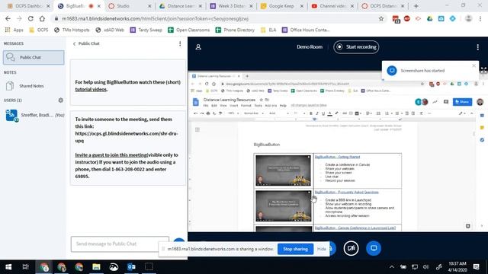The image size is (488, 274).
Task: Click the browser back arrow
Action: pyautogui.click(x=8, y=18)
